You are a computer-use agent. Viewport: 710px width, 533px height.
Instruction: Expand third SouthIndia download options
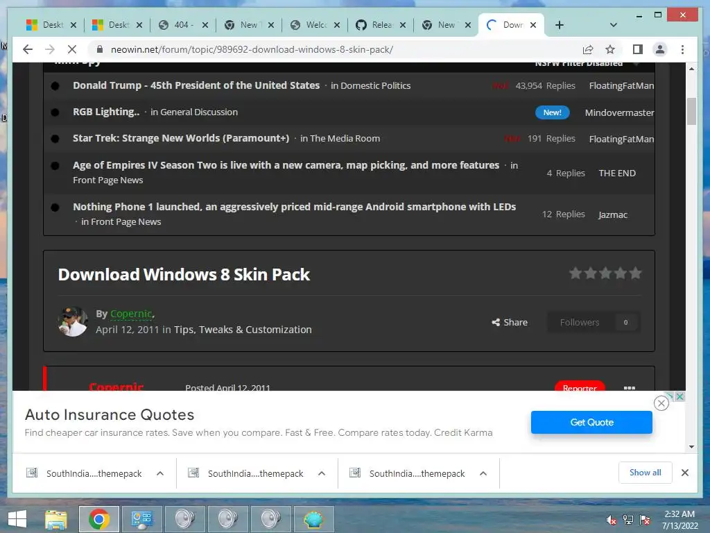click(x=483, y=473)
